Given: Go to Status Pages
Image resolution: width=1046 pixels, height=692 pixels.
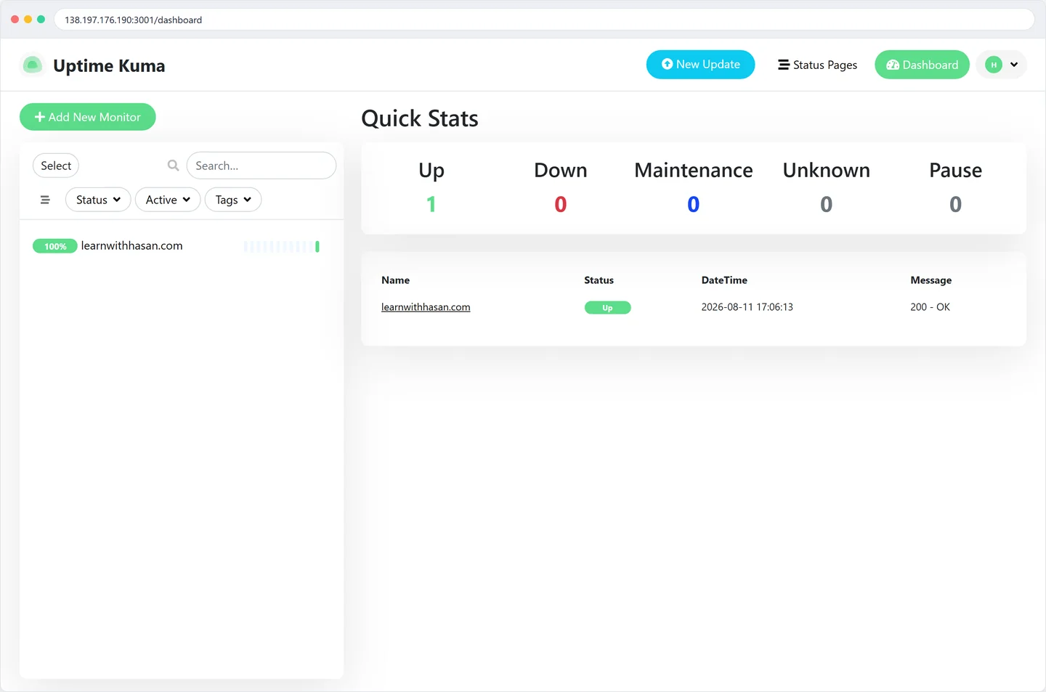Looking at the screenshot, I should (x=817, y=65).
